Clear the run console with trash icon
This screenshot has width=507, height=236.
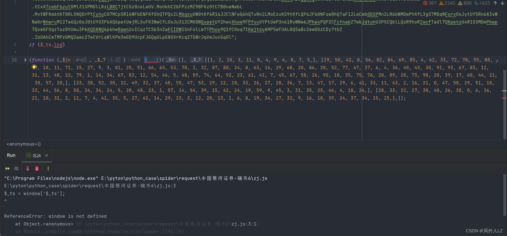pyautogui.click(x=37, y=168)
